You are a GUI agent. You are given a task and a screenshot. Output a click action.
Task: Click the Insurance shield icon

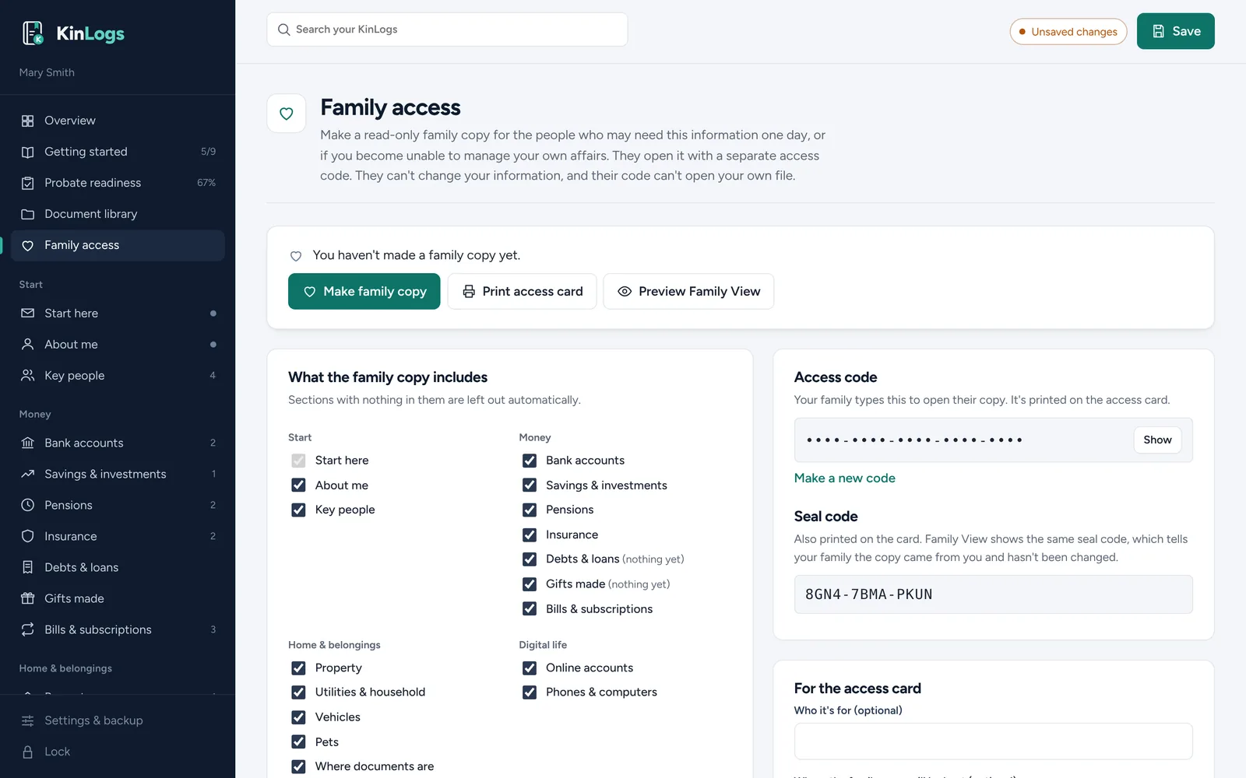pyautogui.click(x=28, y=537)
